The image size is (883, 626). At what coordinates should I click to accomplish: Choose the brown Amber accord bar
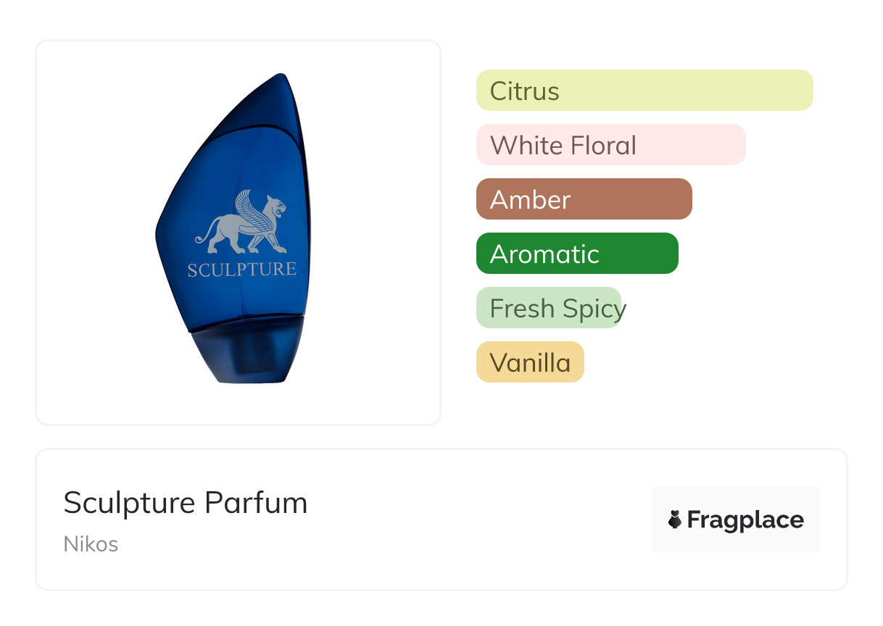(584, 199)
